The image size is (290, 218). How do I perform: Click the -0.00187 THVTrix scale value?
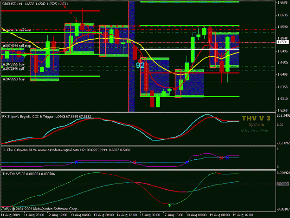pos(283,209)
